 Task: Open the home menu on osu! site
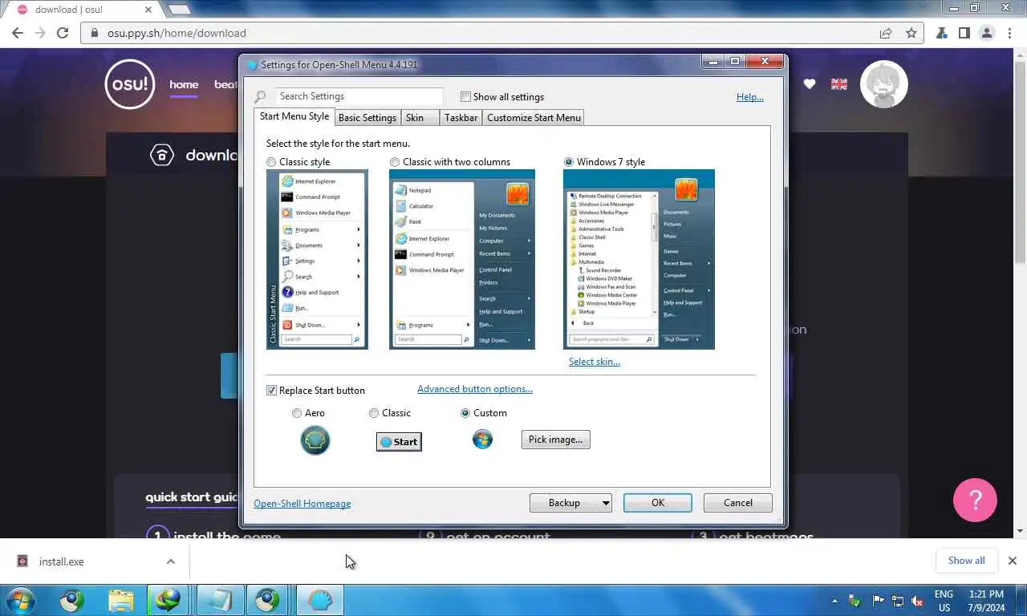184,84
